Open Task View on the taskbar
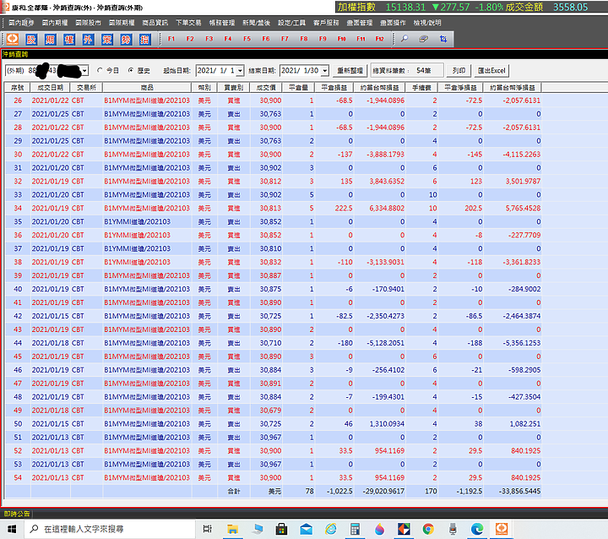This screenshot has width=608, height=539. [x=208, y=529]
